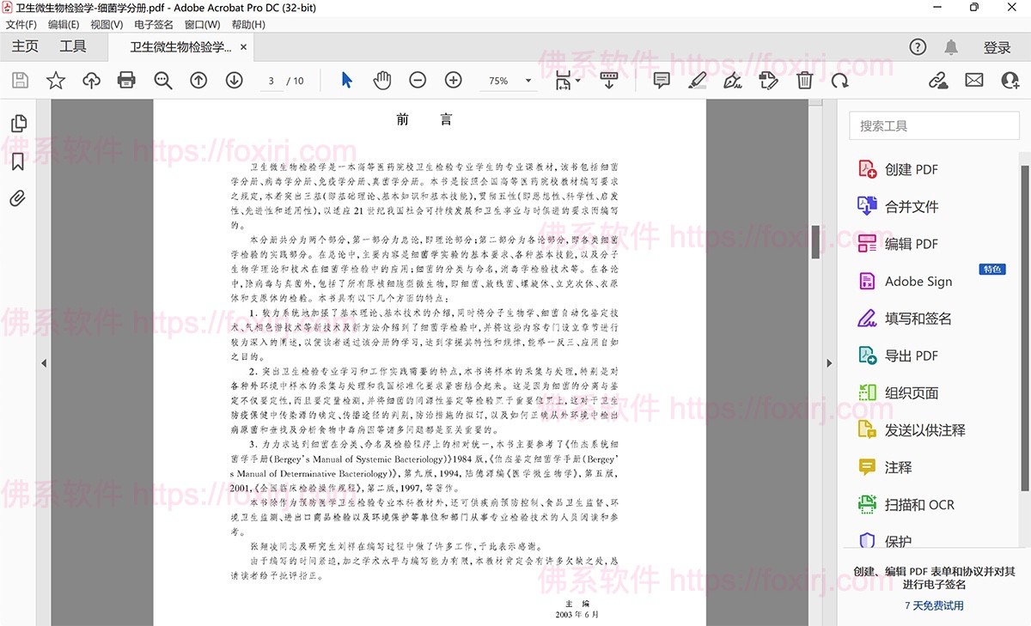Image resolution: width=1031 pixels, height=626 pixels.
Task: Click the page number input field
Action: (x=270, y=80)
